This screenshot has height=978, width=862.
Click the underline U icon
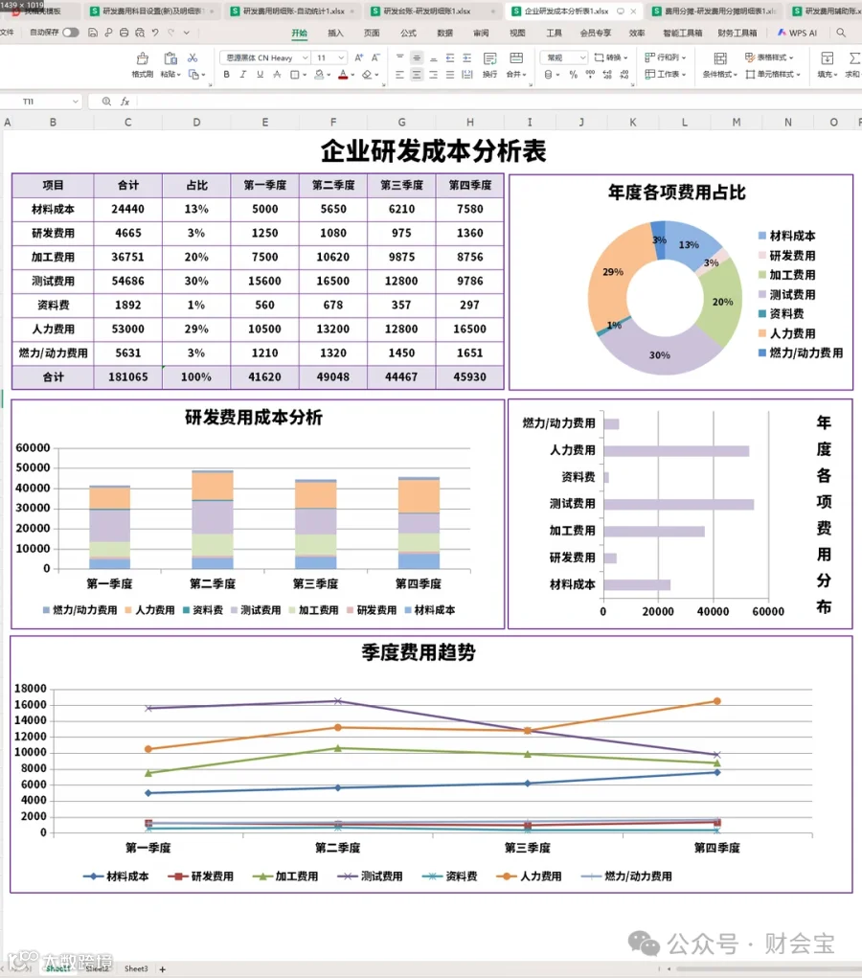[x=261, y=75]
